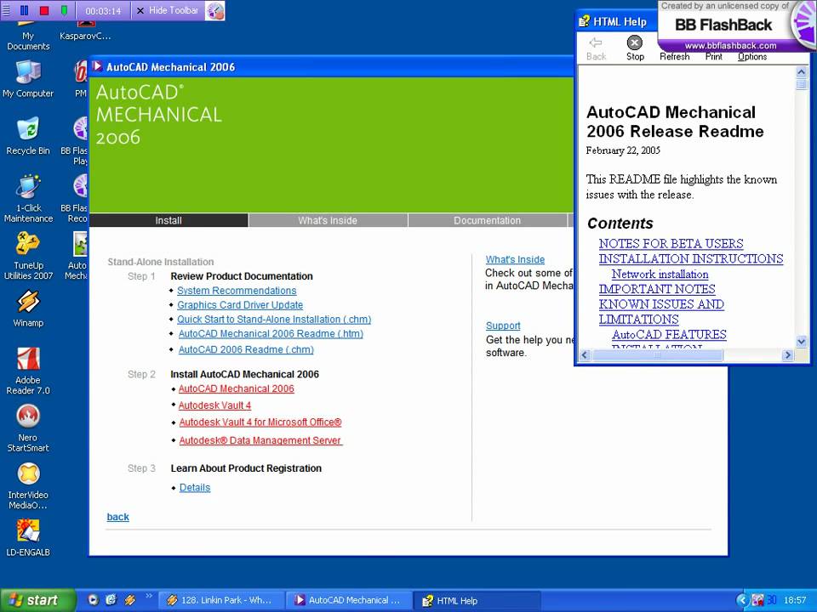Open AutoCAD FEATURES help link
The width and height of the screenshot is (817, 612).
(669, 334)
